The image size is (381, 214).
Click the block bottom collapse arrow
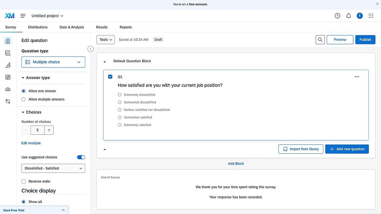click(x=105, y=149)
